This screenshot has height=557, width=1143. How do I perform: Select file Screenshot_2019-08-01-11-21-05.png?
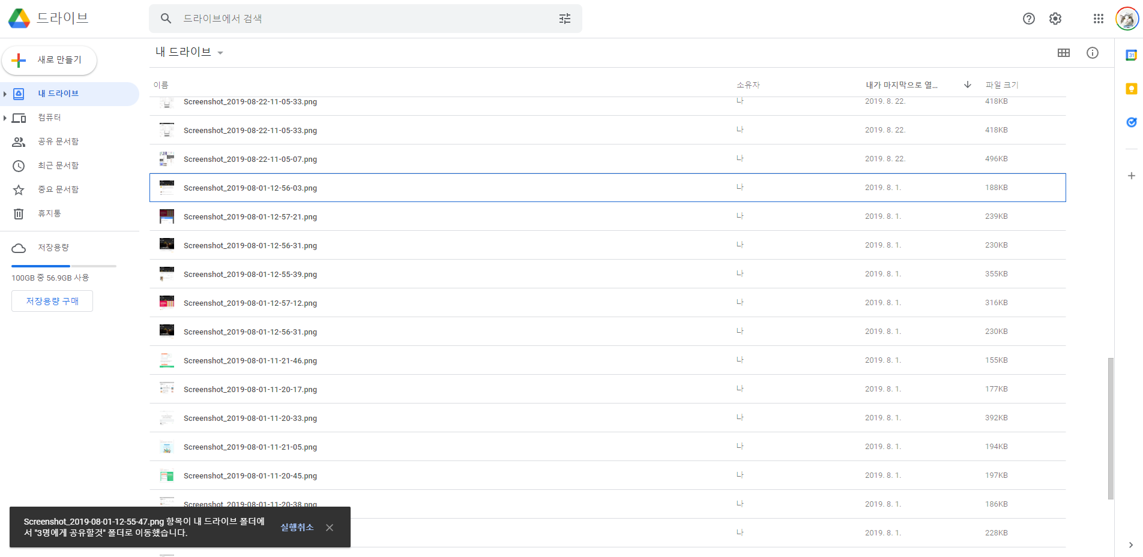click(608, 447)
